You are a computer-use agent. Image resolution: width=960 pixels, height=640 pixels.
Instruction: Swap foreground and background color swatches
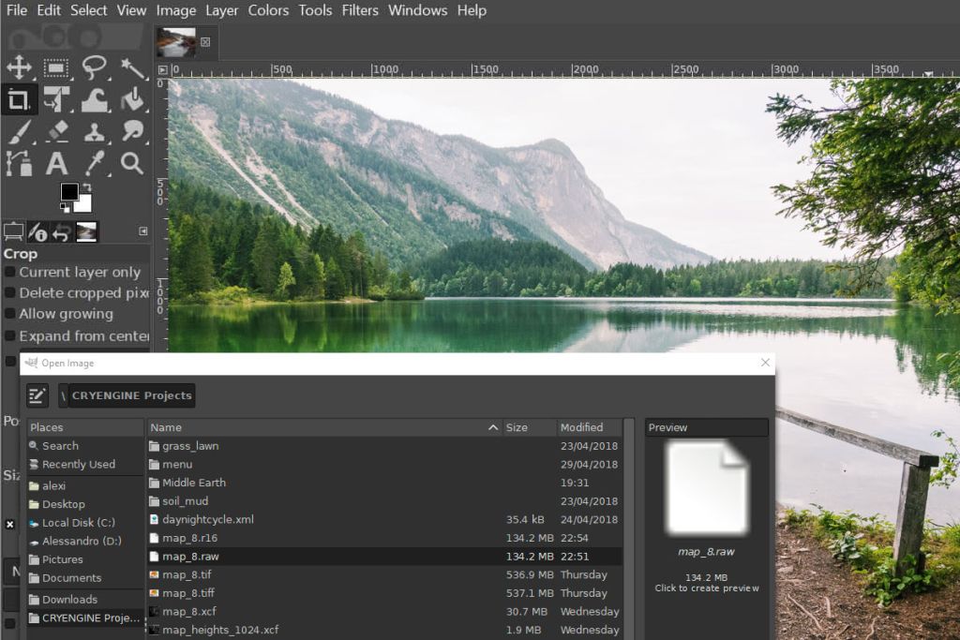pos(87,186)
